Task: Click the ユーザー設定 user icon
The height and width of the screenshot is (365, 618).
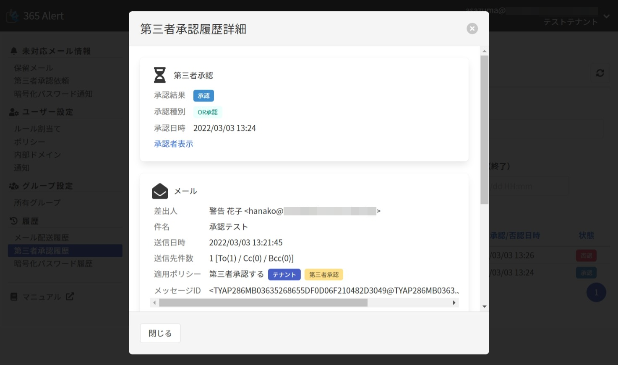Action: [x=14, y=112]
